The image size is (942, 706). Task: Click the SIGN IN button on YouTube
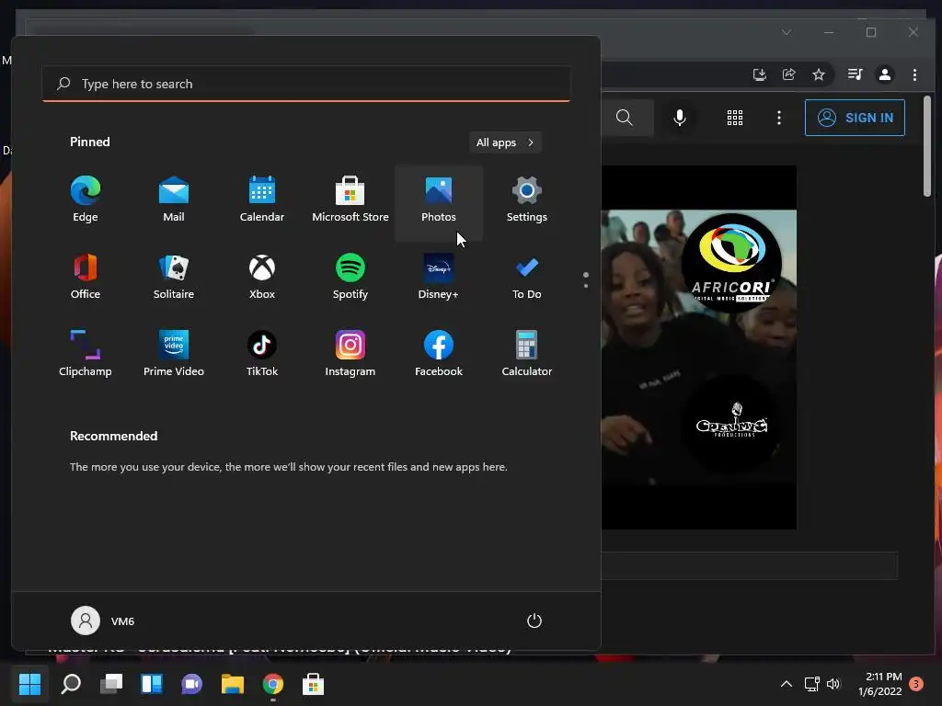(855, 118)
